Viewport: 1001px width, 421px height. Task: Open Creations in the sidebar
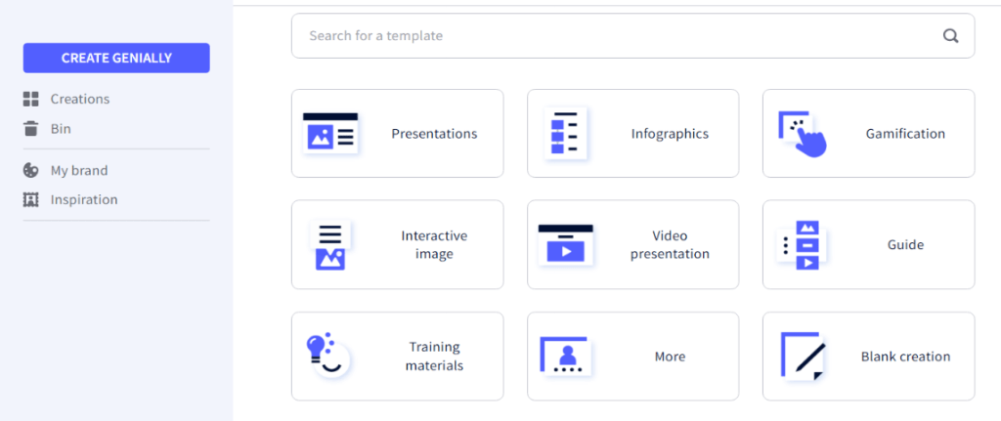[x=79, y=99]
